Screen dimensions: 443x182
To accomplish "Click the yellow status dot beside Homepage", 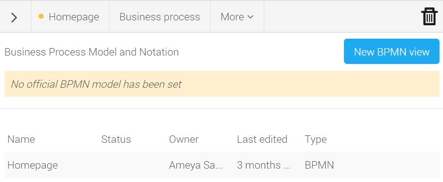I will [41, 16].
